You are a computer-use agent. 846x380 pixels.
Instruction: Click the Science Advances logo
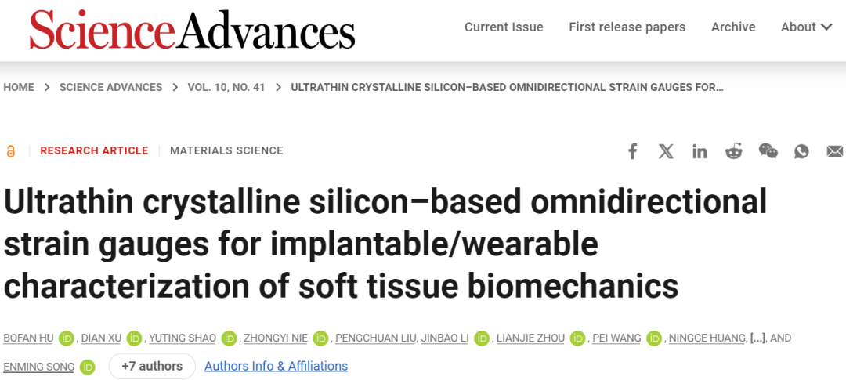[192, 30]
